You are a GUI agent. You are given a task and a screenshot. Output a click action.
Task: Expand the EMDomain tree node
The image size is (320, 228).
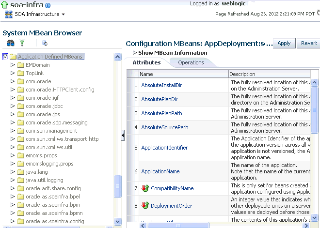point(13,65)
